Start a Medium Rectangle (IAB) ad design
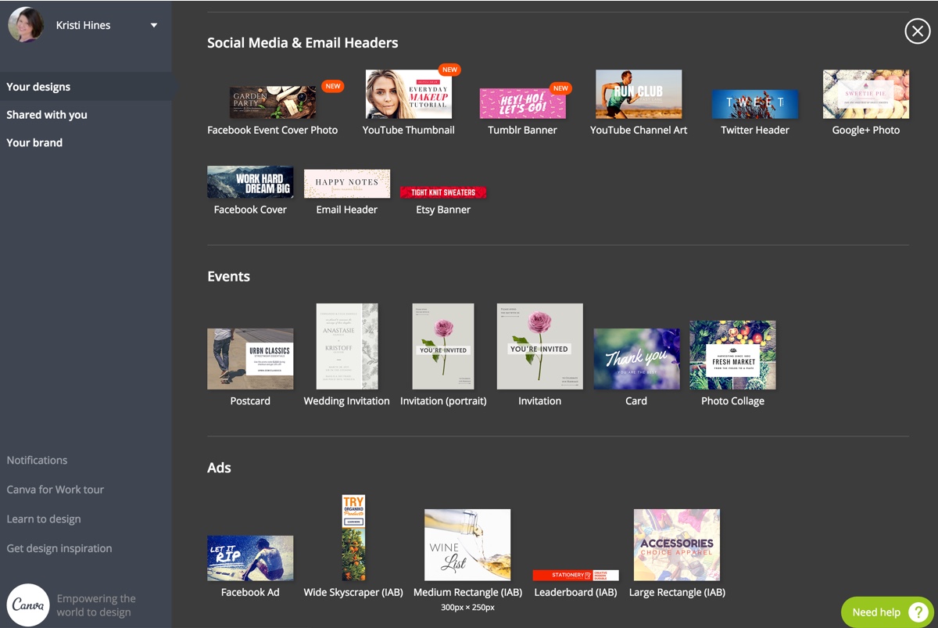This screenshot has height=628, width=938. [467, 544]
